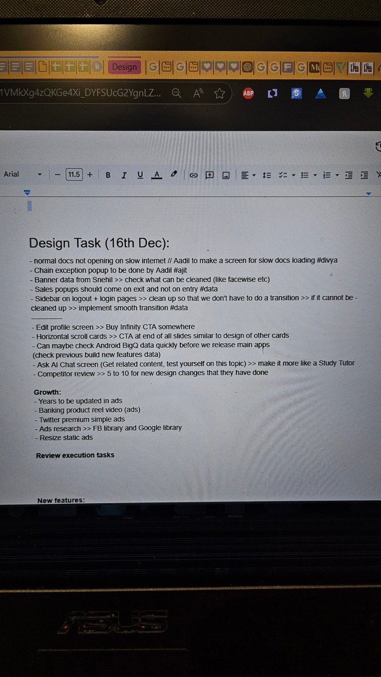This screenshot has width=381, height=677.
Task: Add a comment with the plus-box icon
Action: click(x=210, y=175)
